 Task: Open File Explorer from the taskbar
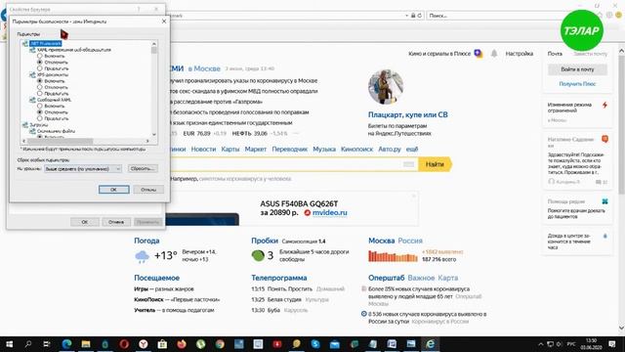tap(85, 343)
